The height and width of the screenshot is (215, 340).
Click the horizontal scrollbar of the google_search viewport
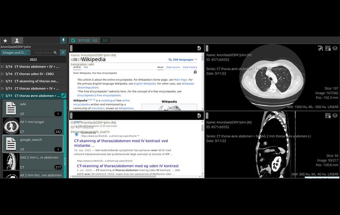click(x=136, y=177)
